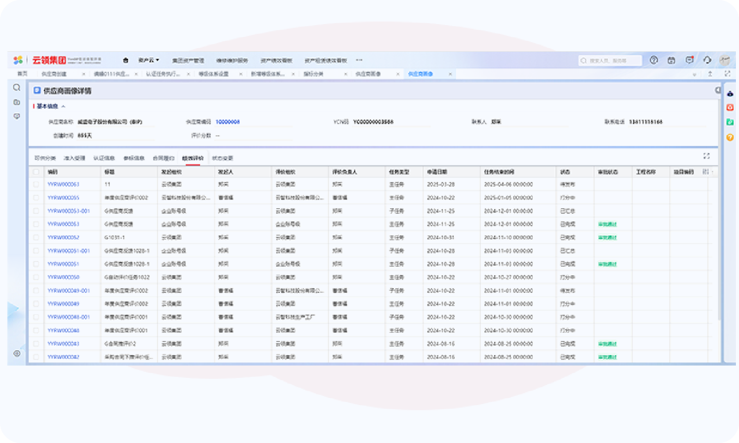Click the orange question icon in right sidebar
739x443 pixels.
(730, 137)
